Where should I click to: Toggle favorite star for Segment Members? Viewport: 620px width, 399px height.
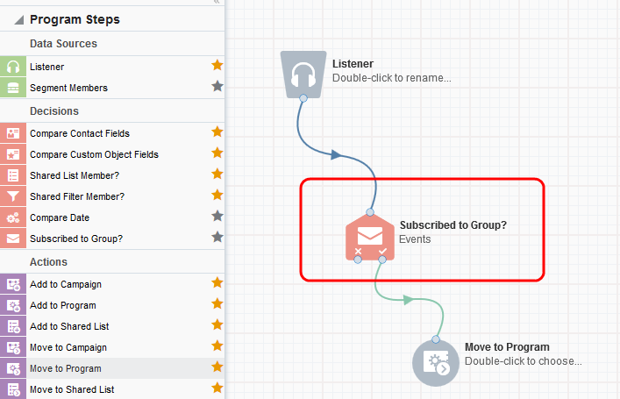pyautogui.click(x=217, y=86)
